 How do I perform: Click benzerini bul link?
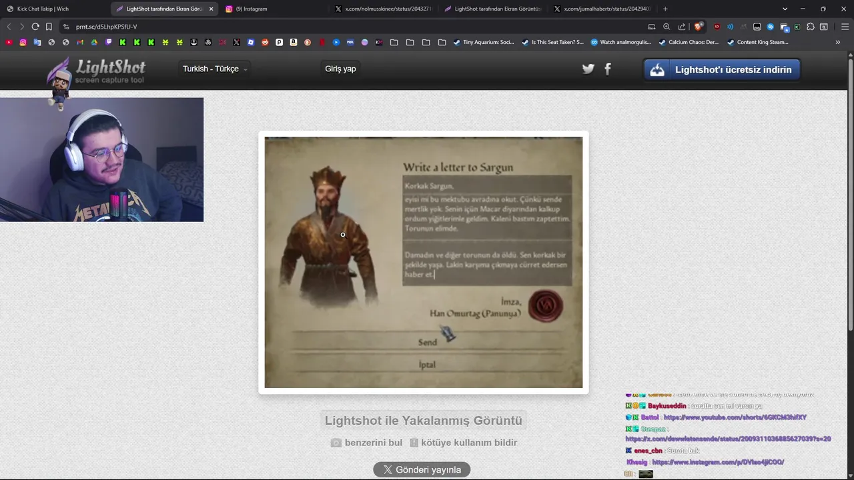pos(367,443)
